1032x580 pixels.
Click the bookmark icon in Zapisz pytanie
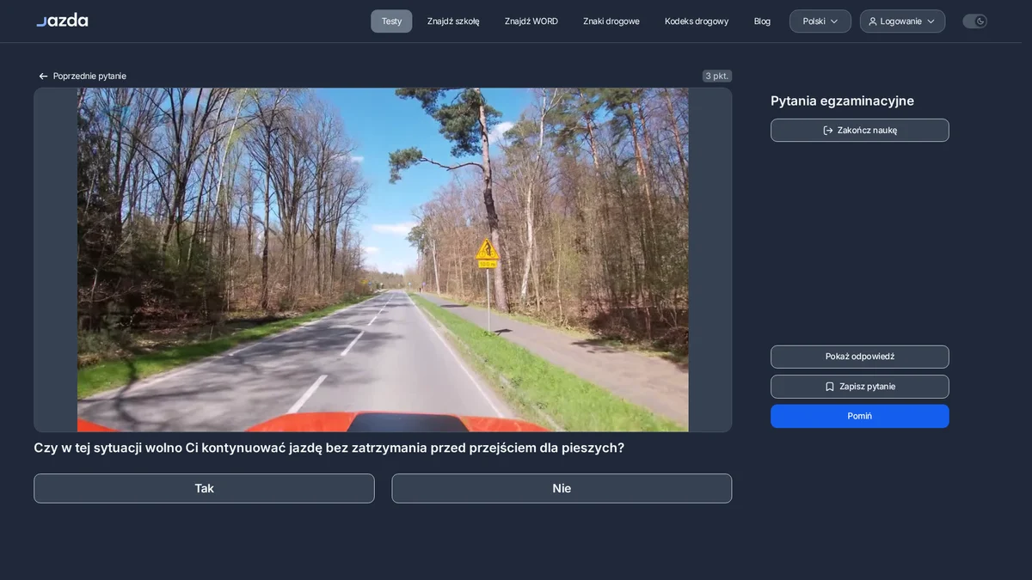830,387
